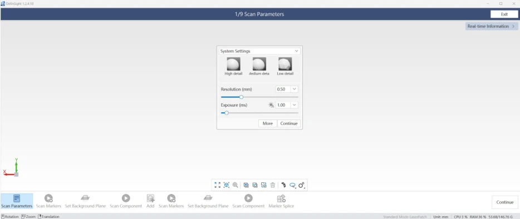Choose the Medium detail preset
520x219 pixels.
[259, 67]
